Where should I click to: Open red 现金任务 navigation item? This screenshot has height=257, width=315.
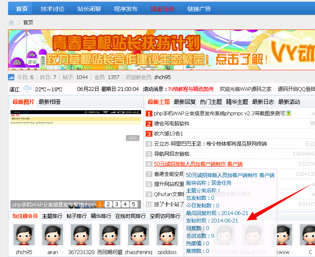point(162,9)
